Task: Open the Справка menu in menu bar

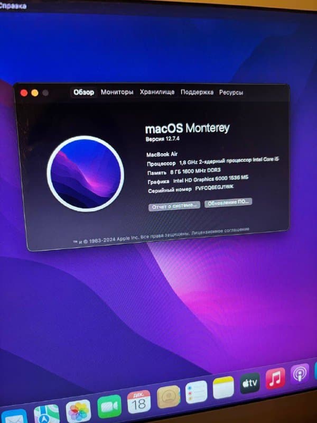Action: (x=13, y=5)
